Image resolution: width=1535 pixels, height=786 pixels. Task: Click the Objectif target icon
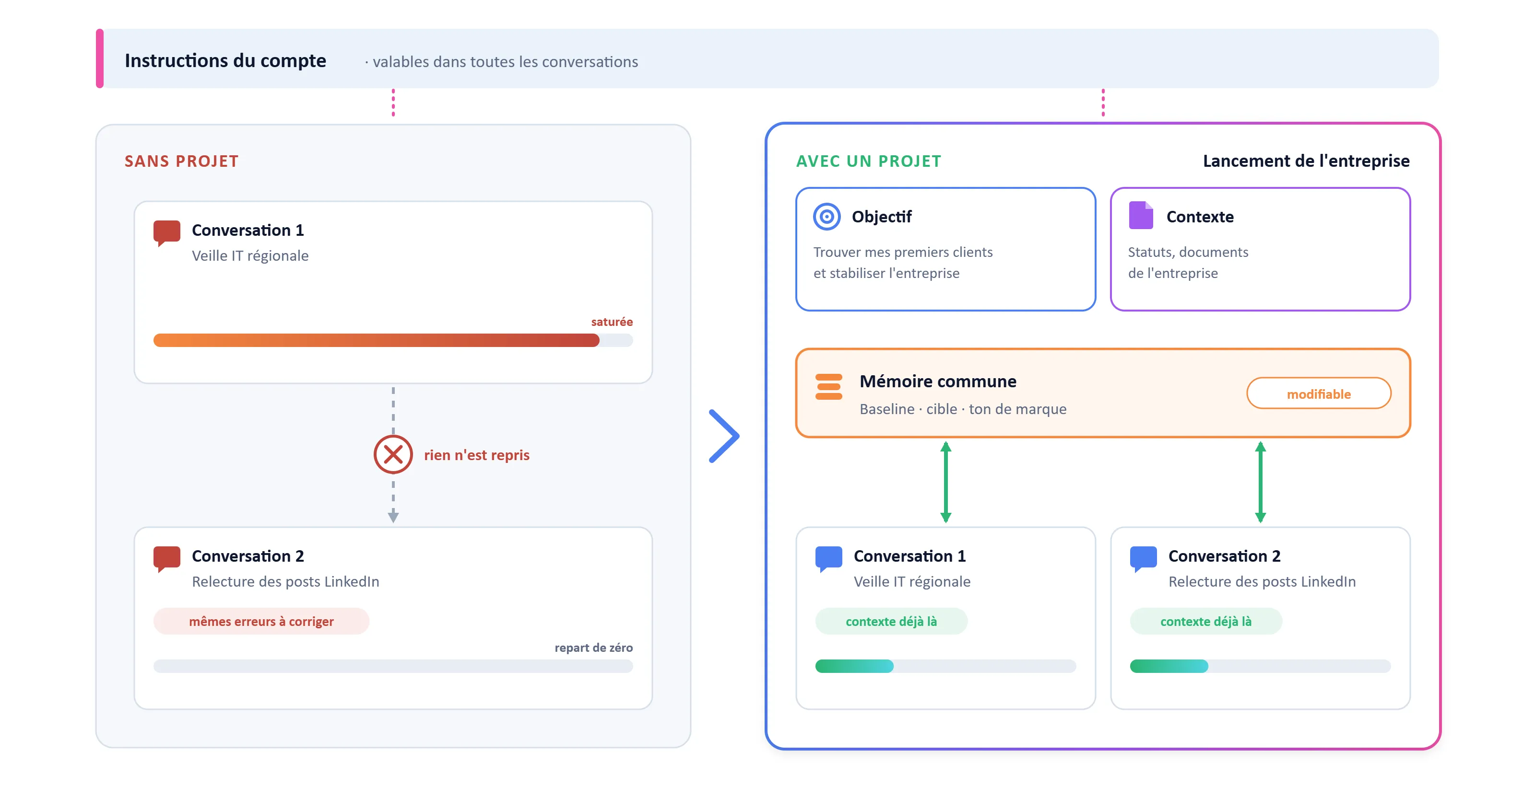coord(827,217)
